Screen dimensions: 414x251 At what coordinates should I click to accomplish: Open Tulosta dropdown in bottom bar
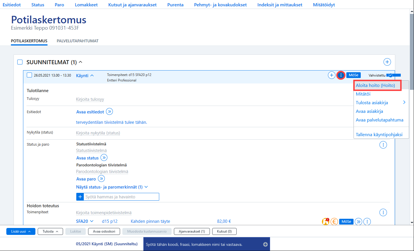click(50, 231)
